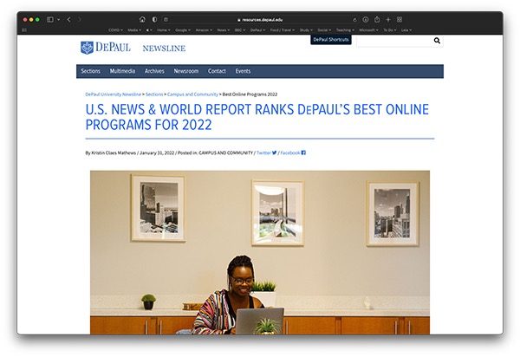Screen dimensions: 520x357
Task: Expand the News bookmarks folder
Action: [224, 29]
